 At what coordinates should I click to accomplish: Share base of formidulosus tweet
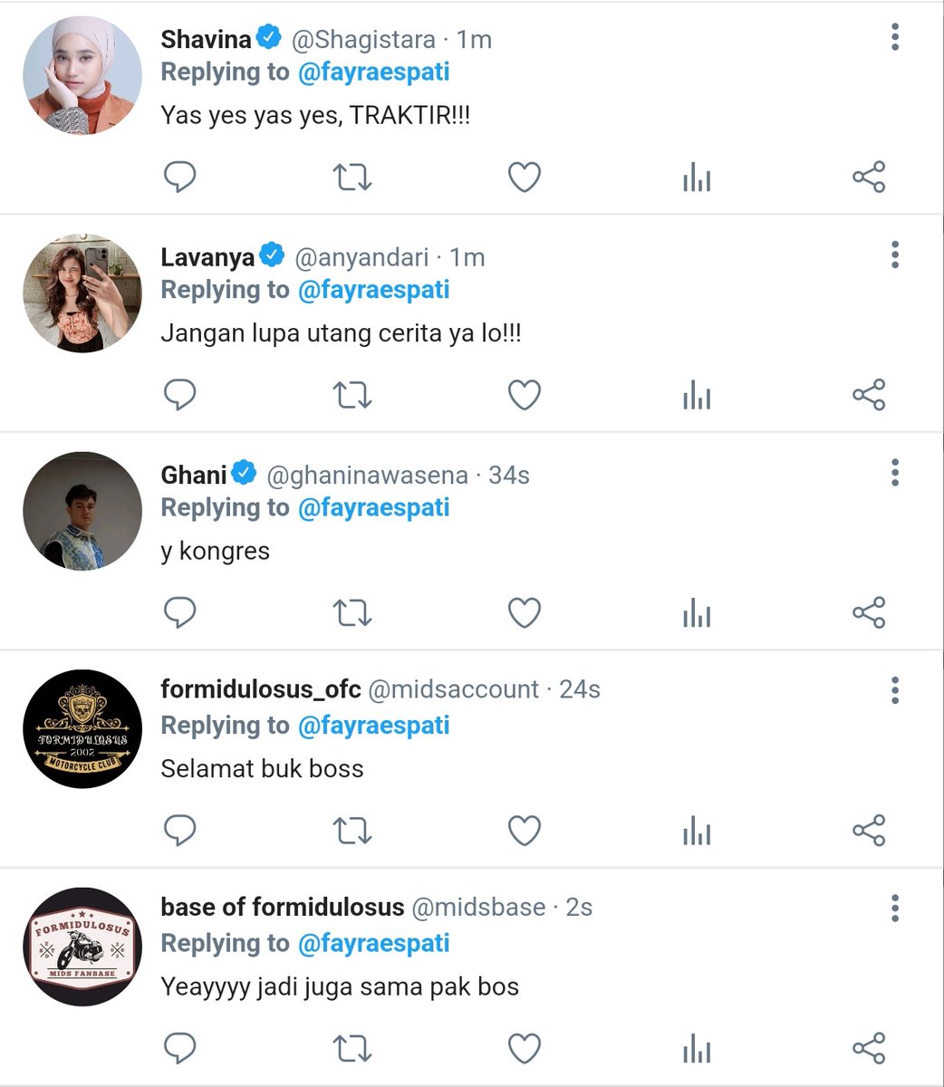coord(869,1048)
